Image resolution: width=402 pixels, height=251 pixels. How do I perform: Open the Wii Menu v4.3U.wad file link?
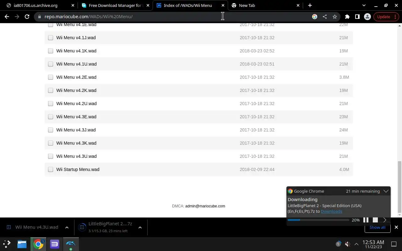click(76, 156)
